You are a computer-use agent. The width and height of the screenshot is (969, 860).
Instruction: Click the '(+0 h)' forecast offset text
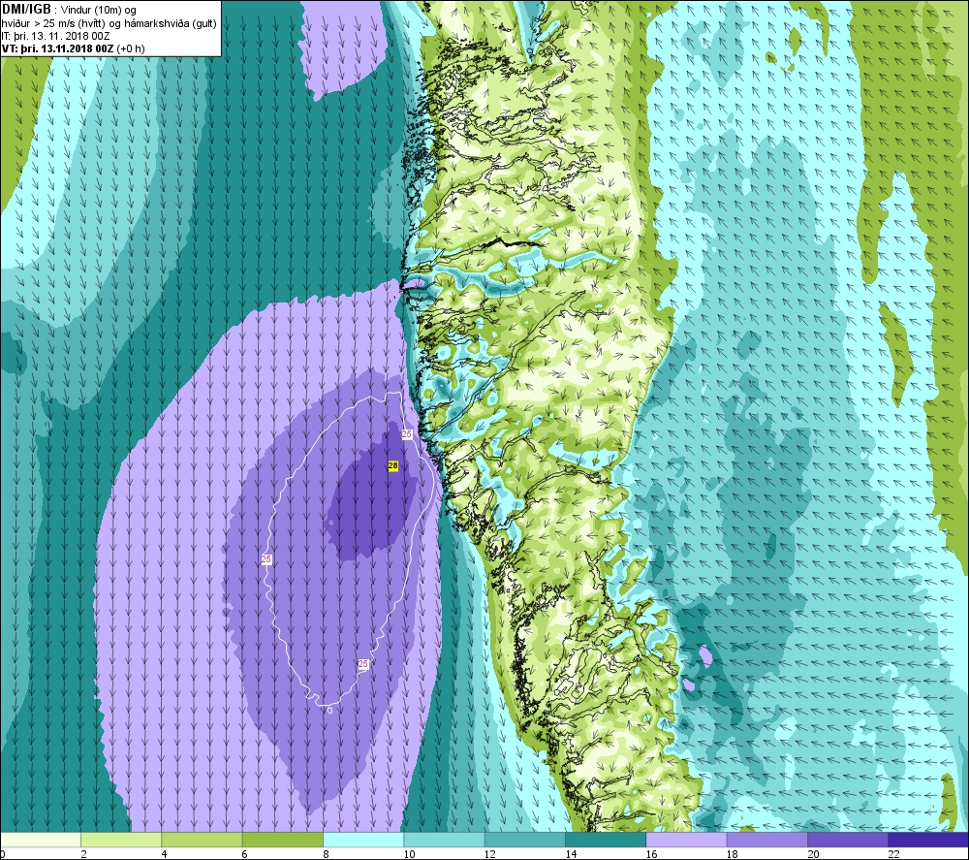coord(131,48)
